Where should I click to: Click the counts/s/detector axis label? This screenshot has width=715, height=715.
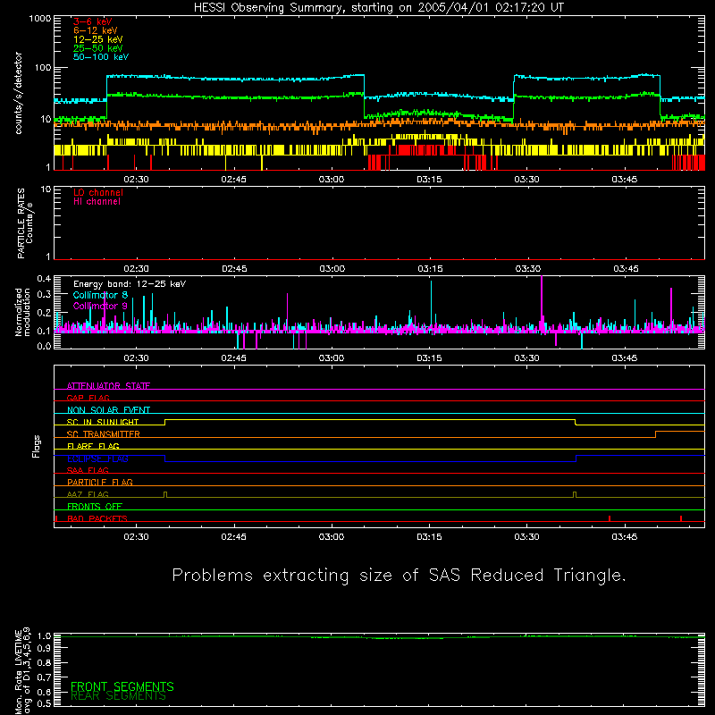coord(19,93)
